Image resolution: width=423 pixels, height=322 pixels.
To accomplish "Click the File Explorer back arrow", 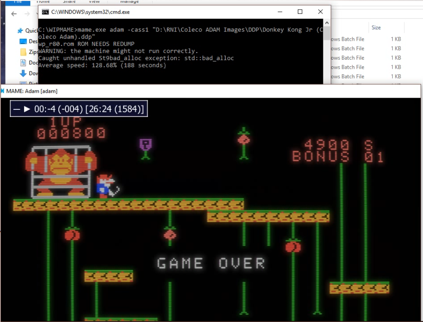I will (14, 14).
